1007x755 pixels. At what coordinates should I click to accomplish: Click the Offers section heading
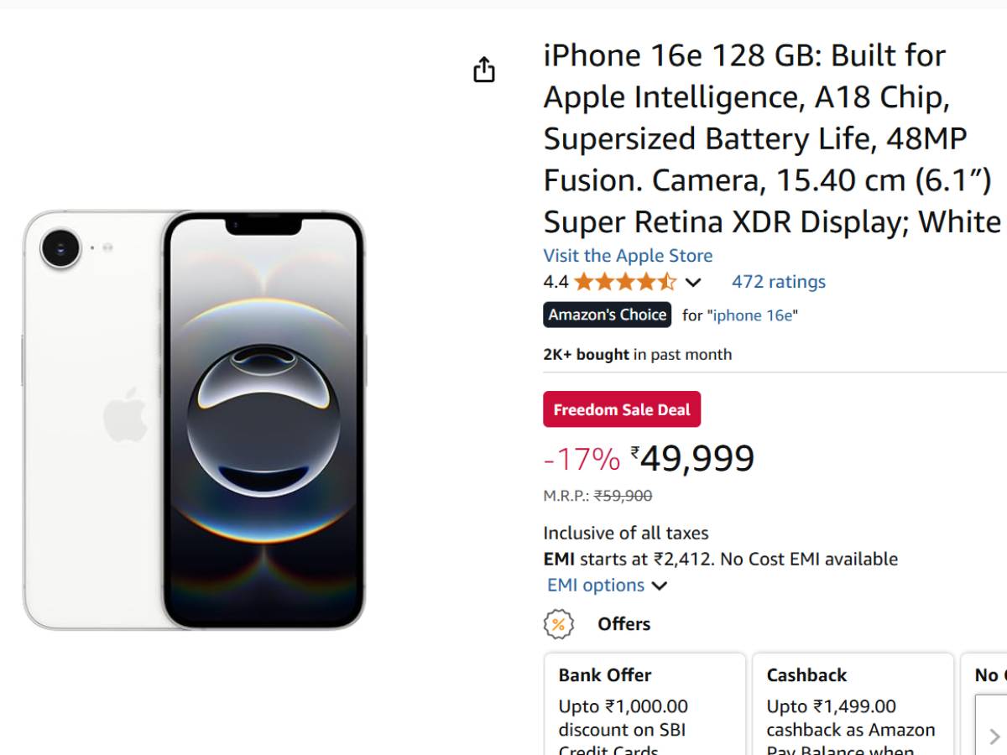[x=624, y=624]
